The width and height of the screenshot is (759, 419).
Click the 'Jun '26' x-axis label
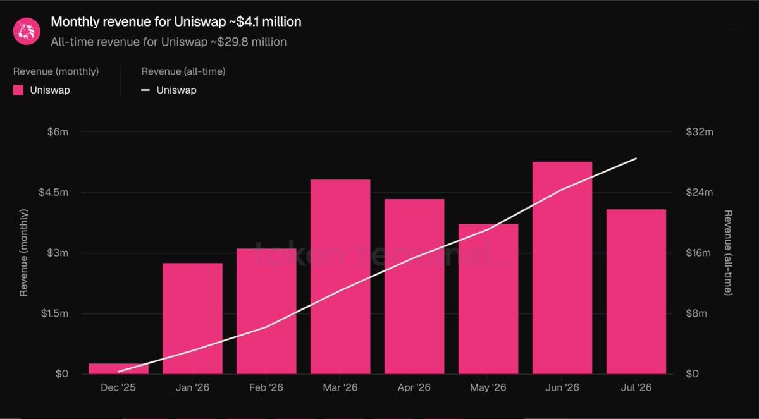pyautogui.click(x=562, y=387)
